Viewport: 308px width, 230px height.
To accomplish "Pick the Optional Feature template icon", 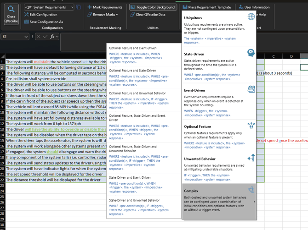I will tap(251, 126).
